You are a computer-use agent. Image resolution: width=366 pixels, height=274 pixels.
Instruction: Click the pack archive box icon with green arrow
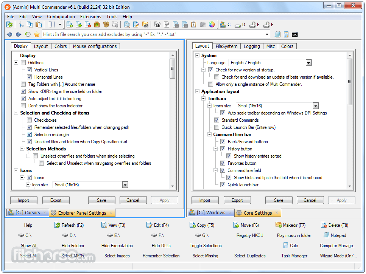97,25
